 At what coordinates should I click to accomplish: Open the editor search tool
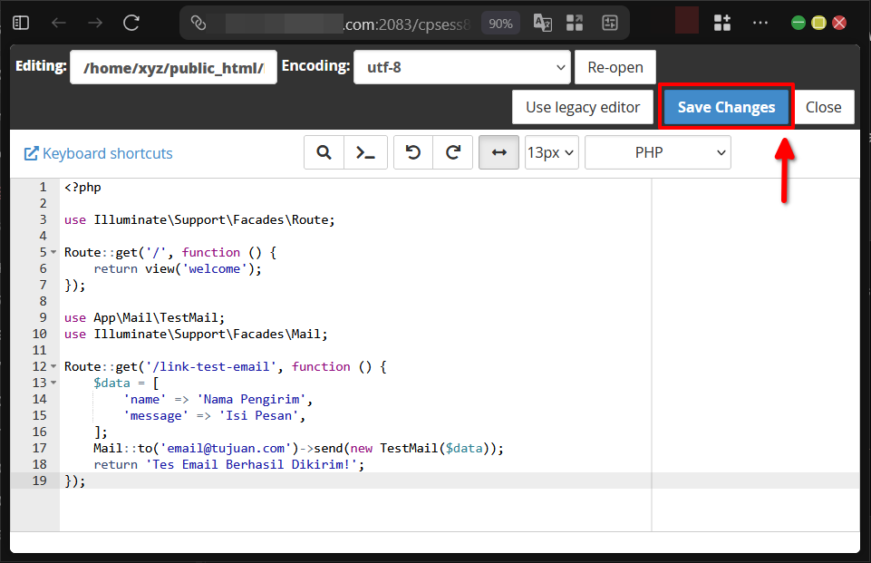pos(324,153)
